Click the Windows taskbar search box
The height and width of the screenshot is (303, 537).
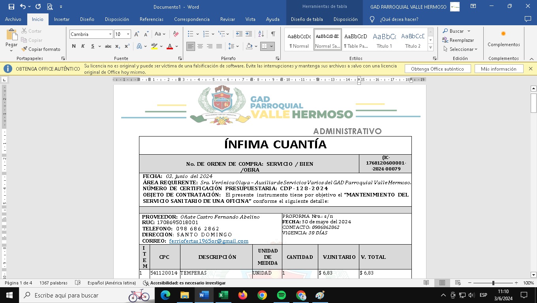[75, 295]
